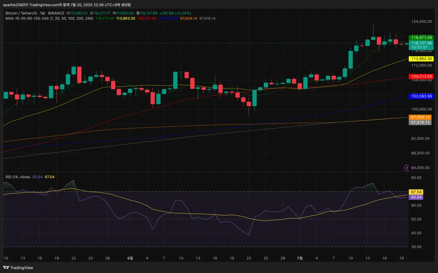Click the purple lightning bolt icon

tap(407, 168)
